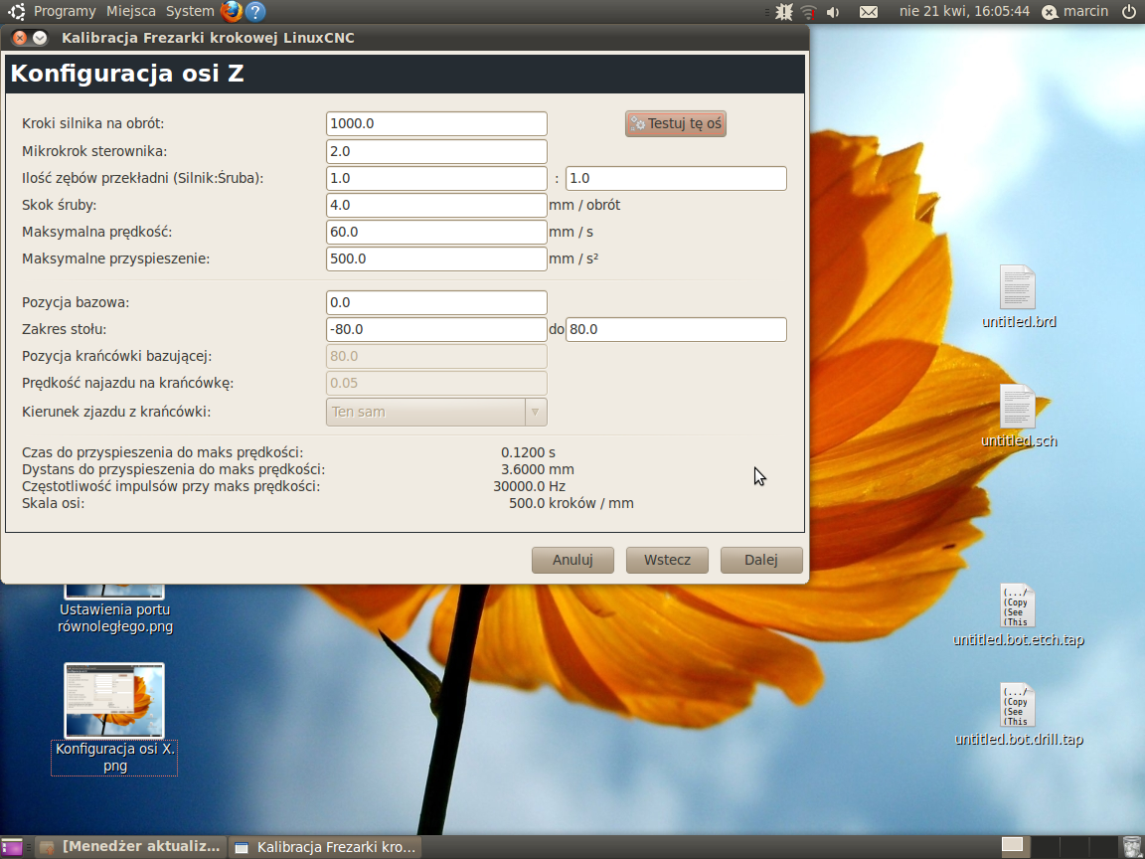
Task: Open the volume speaker icon
Action: pos(833,12)
